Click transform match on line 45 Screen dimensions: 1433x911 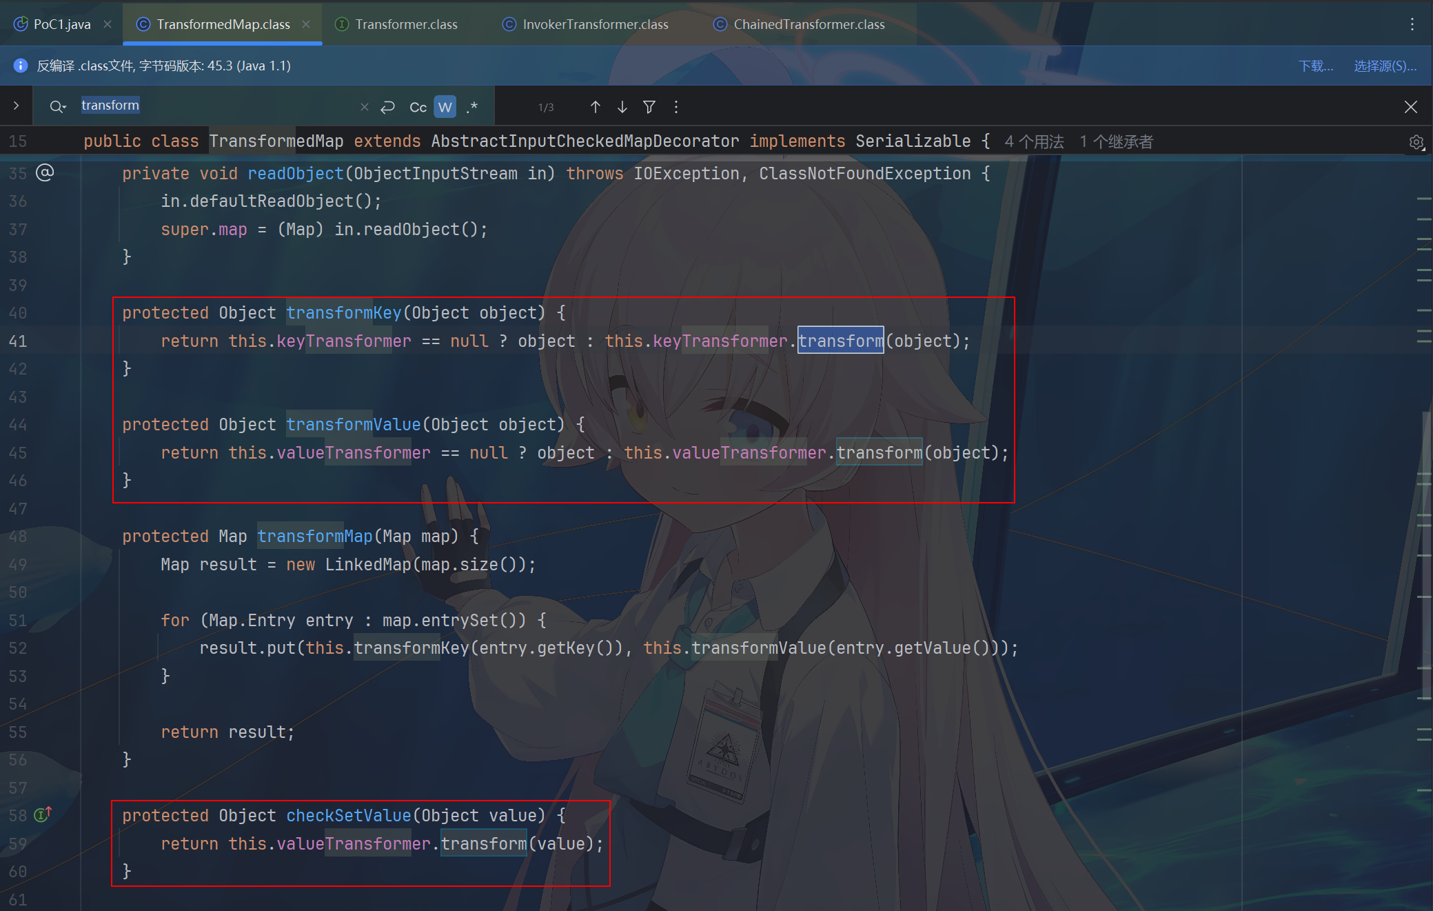[880, 452]
